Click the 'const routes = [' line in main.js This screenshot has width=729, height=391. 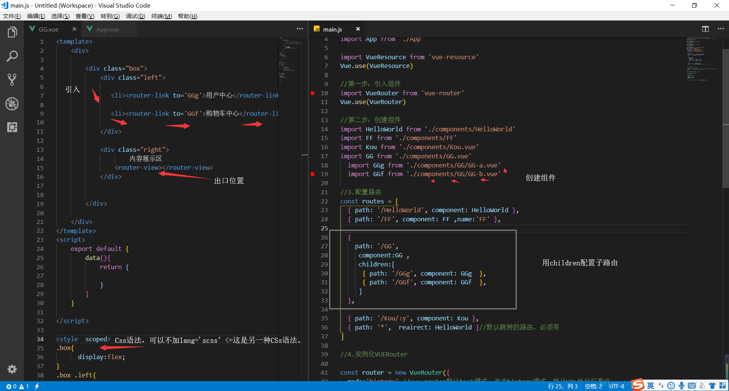point(369,201)
